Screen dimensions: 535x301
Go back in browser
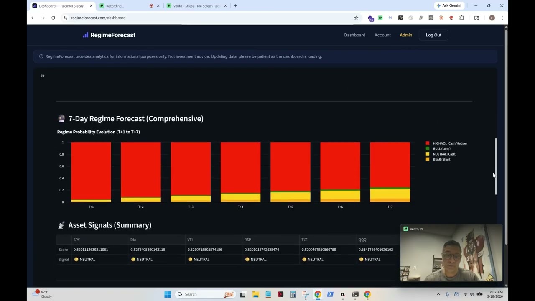33,18
